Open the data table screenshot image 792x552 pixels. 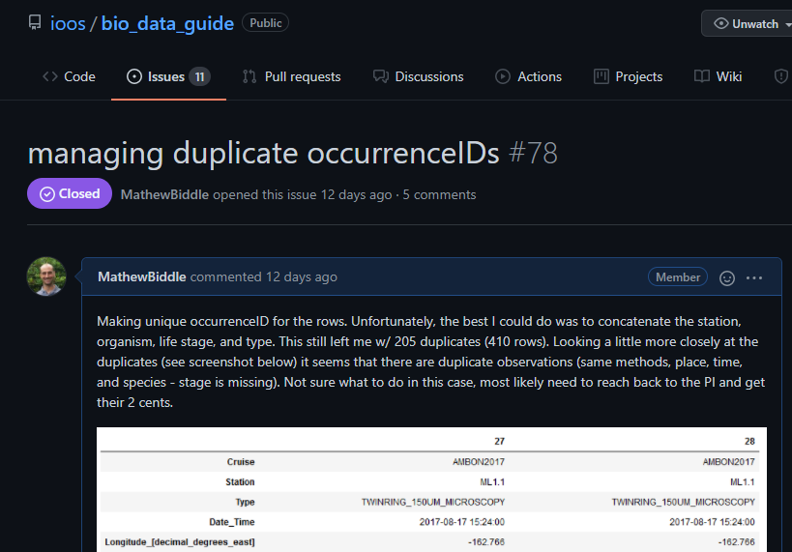tap(432, 489)
